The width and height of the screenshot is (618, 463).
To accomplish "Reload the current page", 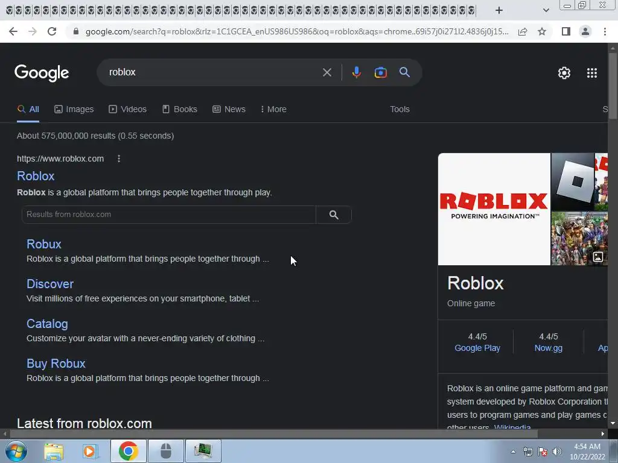I will 52,31.
